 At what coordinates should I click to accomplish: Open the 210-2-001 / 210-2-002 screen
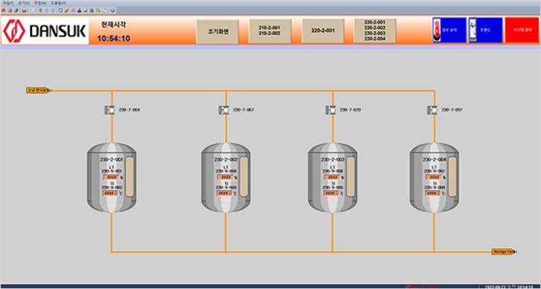pos(270,31)
